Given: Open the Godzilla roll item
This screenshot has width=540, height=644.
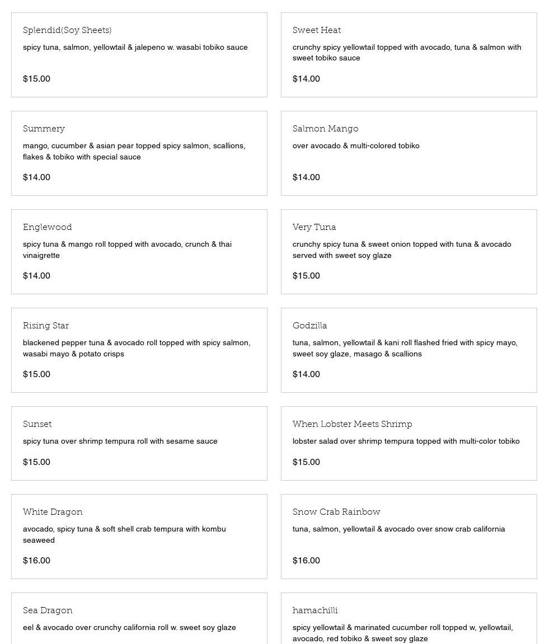Looking at the screenshot, I should (309, 326).
